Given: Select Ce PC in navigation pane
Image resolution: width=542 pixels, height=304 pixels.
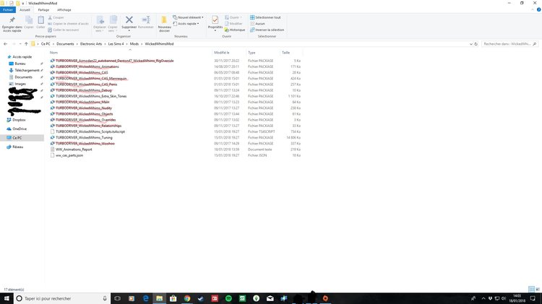Looking at the screenshot, I should (22, 138).
